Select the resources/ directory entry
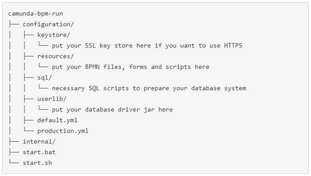 coord(56,56)
